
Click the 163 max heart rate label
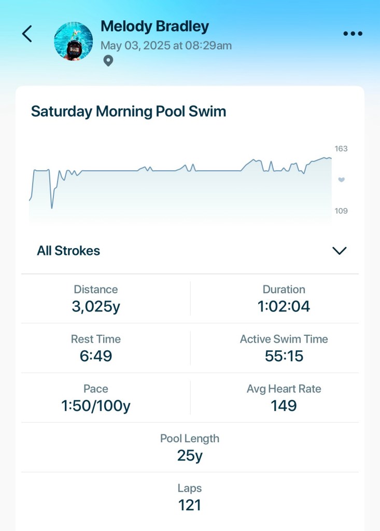pos(341,149)
